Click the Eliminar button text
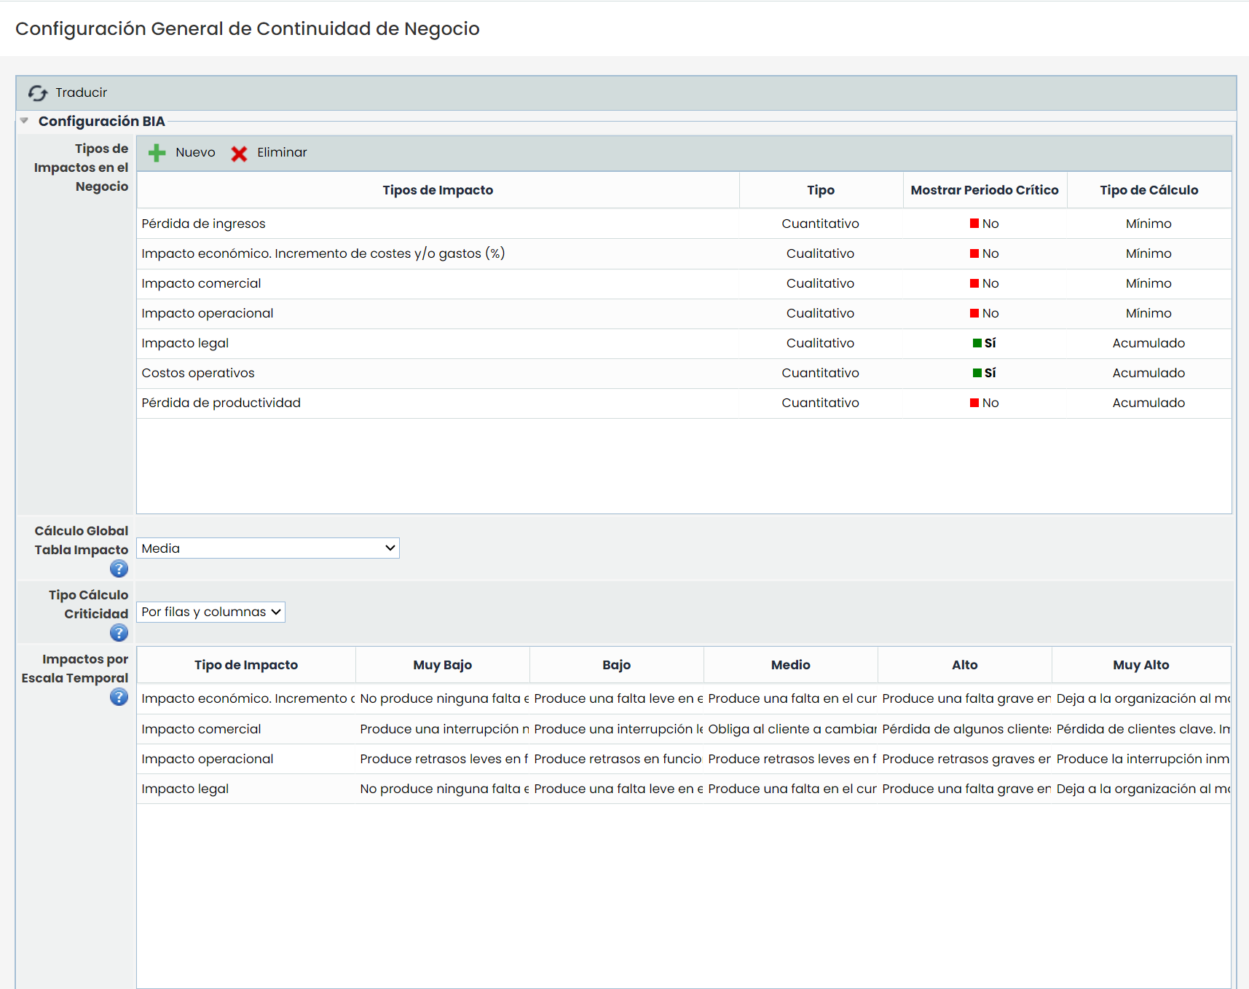The height and width of the screenshot is (989, 1249). pos(282,152)
